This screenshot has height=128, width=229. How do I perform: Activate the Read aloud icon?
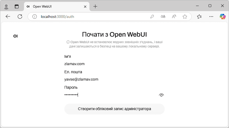pos(174,17)
